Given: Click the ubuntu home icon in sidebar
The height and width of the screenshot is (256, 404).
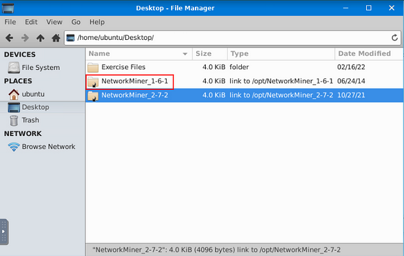Looking at the screenshot, I should (13, 94).
